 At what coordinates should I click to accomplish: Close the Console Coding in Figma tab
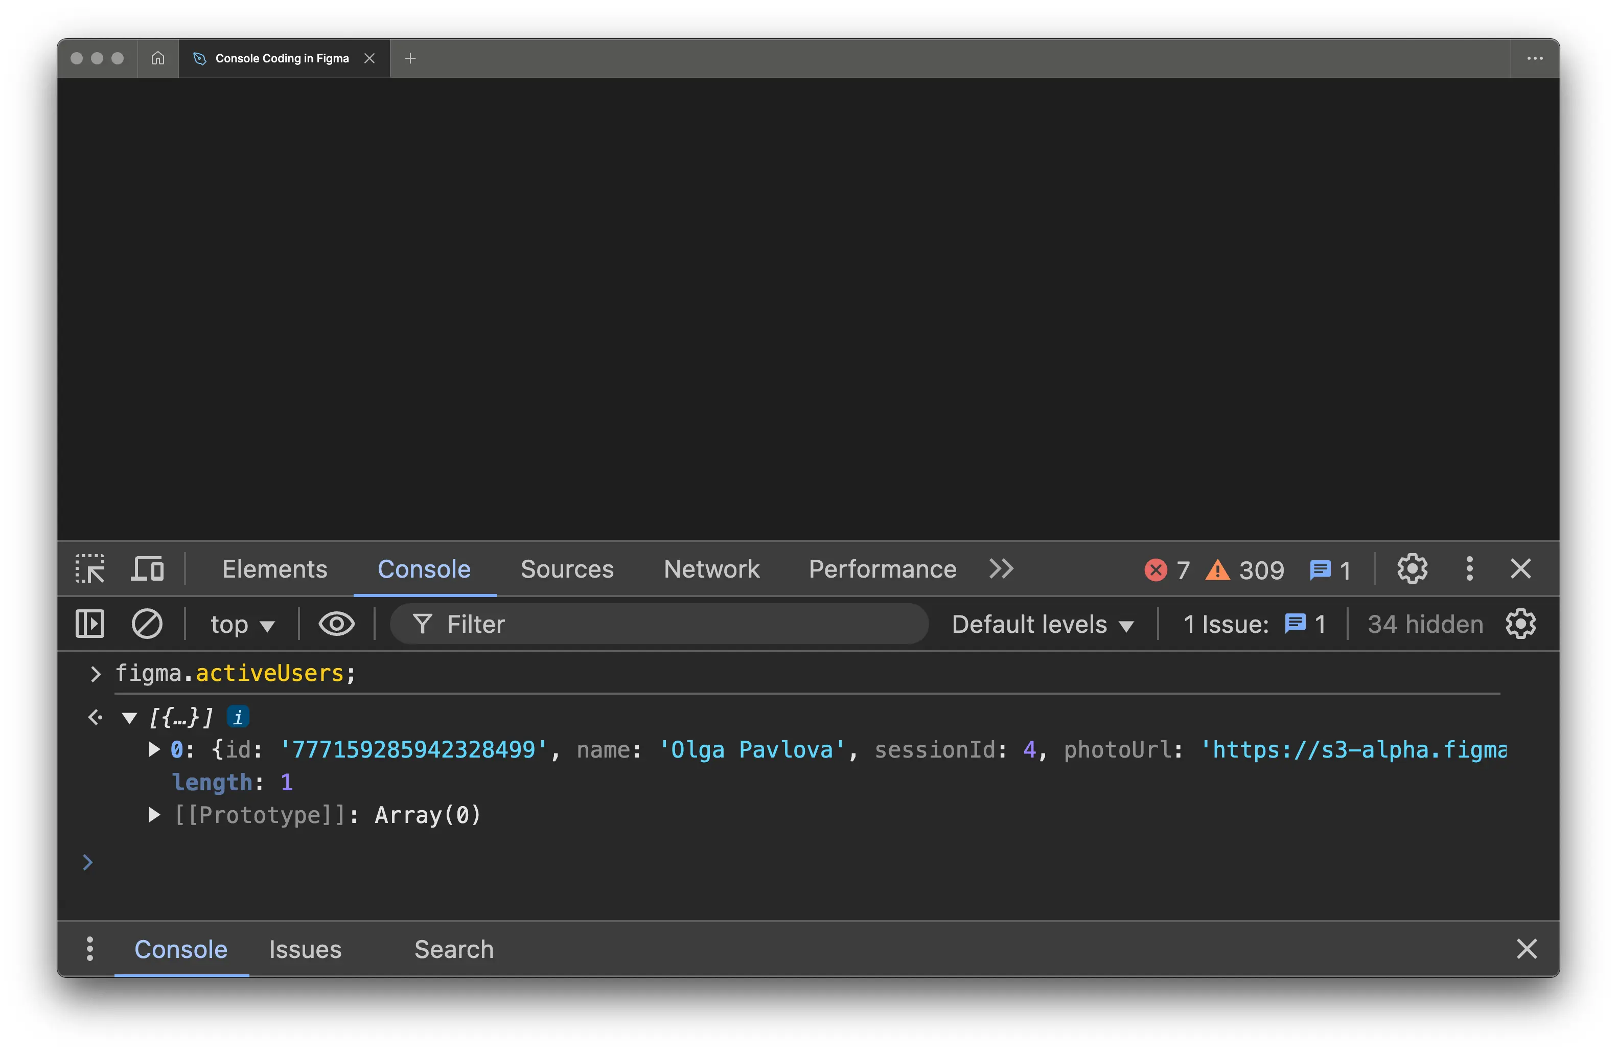pyautogui.click(x=369, y=58)
